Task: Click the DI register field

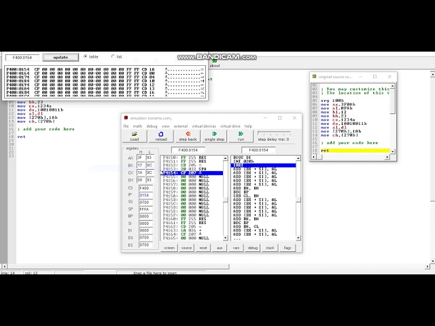Action: click(x=145, y=231)
